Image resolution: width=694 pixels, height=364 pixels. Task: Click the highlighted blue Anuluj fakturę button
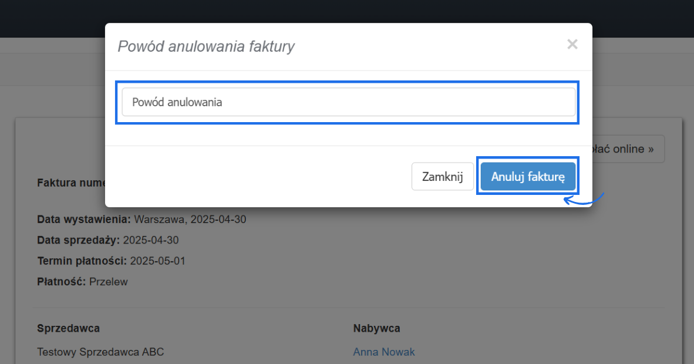pyautogui.click(x=527, y=176)
